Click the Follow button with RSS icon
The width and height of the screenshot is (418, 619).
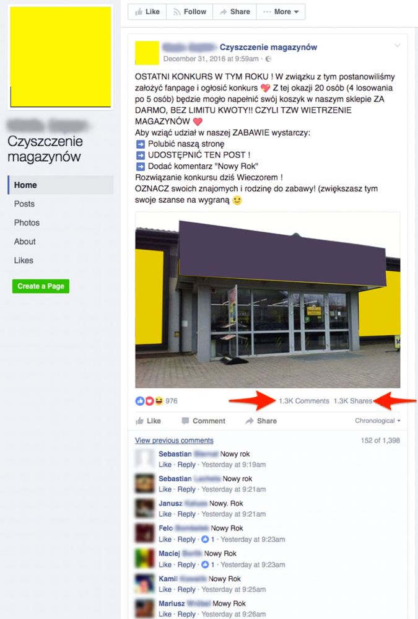tap(189, 12)
